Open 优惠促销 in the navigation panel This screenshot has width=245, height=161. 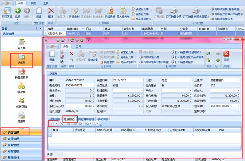[x=22, y=103]
